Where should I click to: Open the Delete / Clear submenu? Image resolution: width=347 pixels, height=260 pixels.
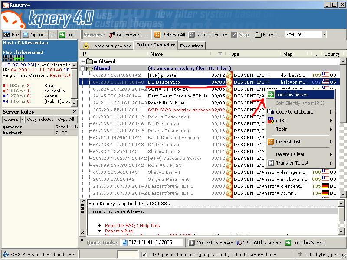300,154
